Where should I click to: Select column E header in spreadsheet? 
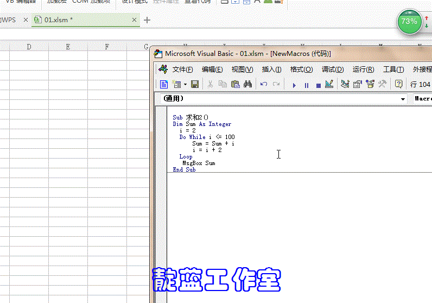[x=67, y=47]
